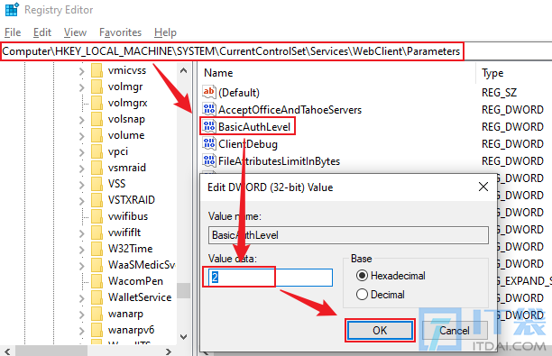Expand the W32Time tree node

pyautogui.click(x=82, y=250)
